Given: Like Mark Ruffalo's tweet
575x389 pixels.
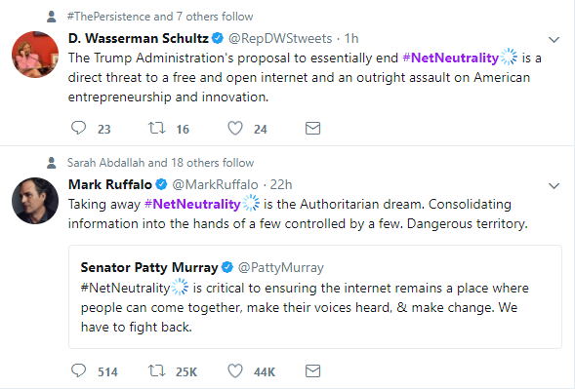Looking at the screenshot, I should click(x=235, y=371).
